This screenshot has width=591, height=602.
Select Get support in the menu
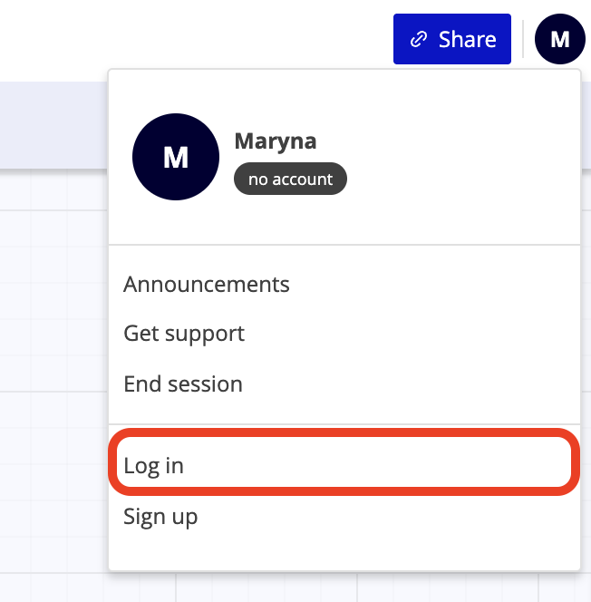pos(184,334)
